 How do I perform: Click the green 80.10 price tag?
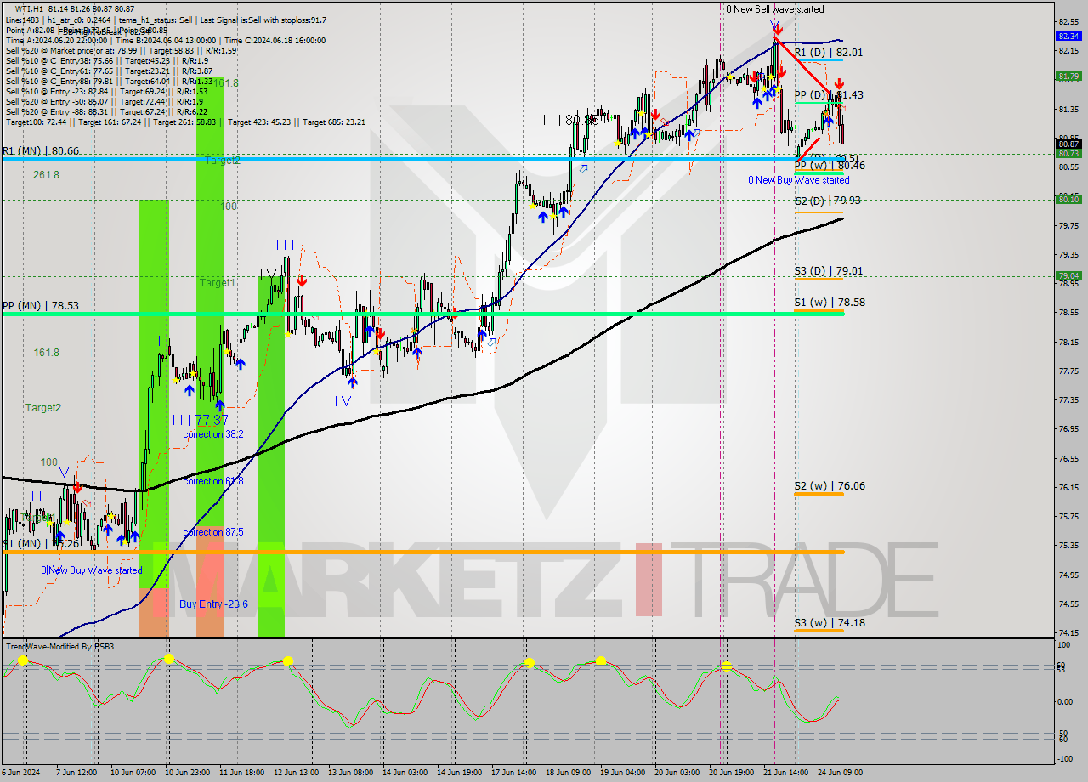[x=1068, y=199]
